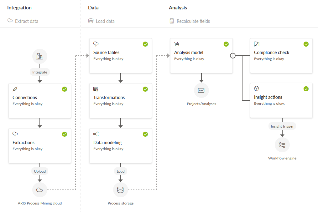Click the gear icon in Insight actions card
Screen dimensions: 318x212
(x=257, y=89)
